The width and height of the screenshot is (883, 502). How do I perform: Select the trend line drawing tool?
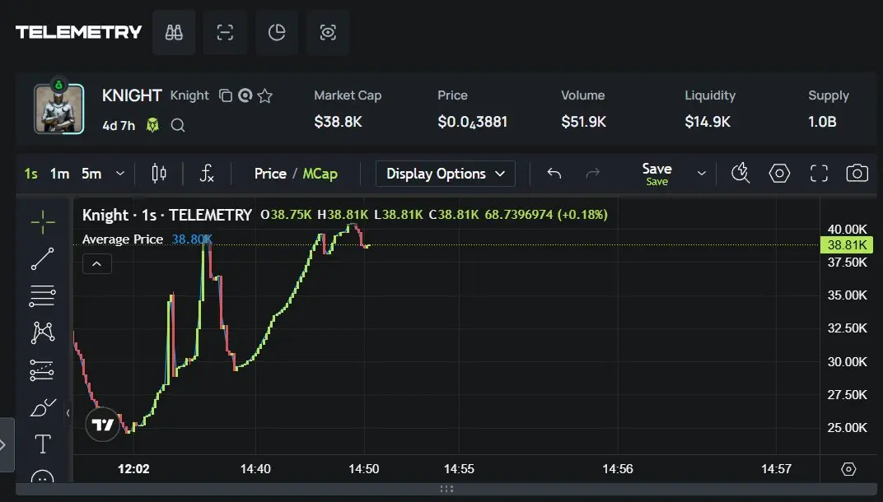pyautogui.click(x=43, y=259)
